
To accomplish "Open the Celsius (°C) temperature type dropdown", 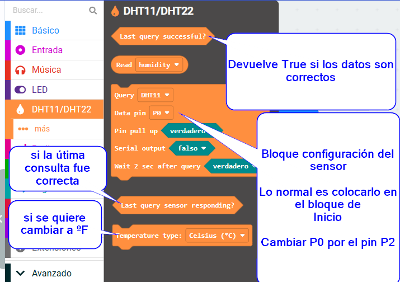I will [217, 236].
